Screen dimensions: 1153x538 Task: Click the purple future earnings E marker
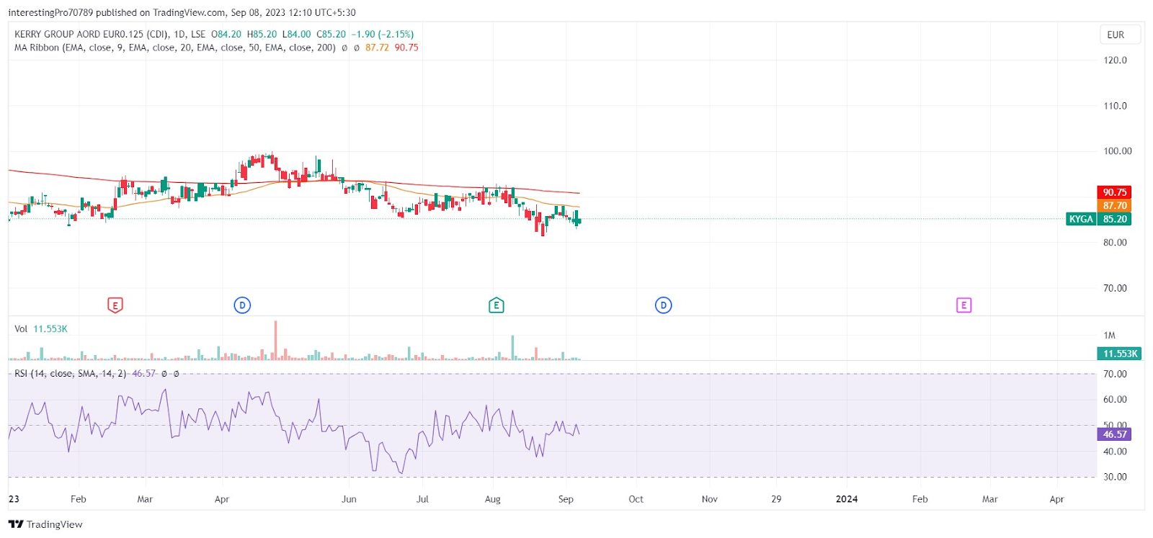pyautogui.click(x=963, y=305)
